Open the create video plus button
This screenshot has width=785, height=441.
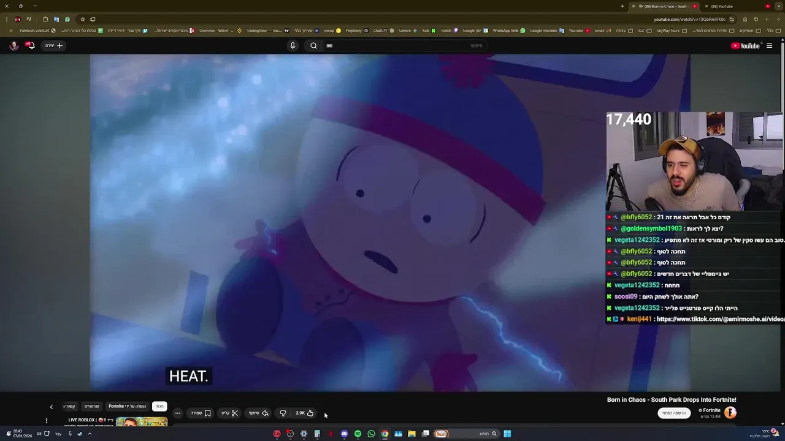pyautogui.click(x=54, y=45)
